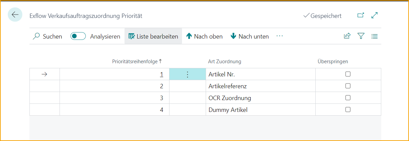Open Suchen search

click(x=47, y=37)
